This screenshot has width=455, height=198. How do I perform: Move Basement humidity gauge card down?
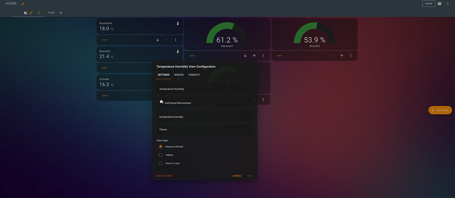pyautogui.click(x=245, y=55)
